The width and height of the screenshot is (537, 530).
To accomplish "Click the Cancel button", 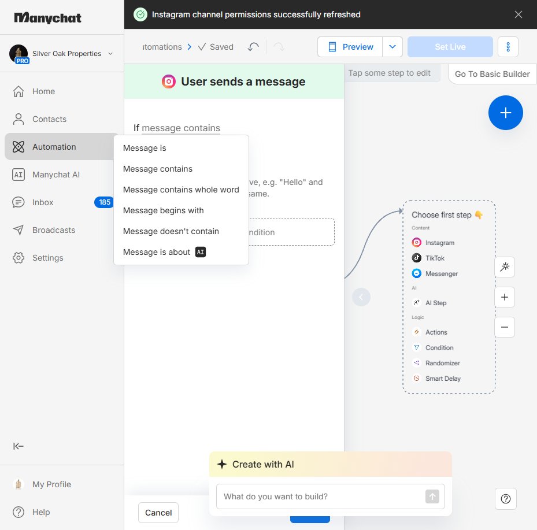I will click(x=158, y=513).
